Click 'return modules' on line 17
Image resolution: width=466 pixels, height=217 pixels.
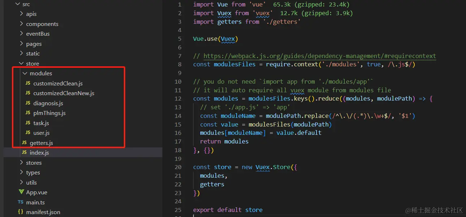(x=224, y=142)
